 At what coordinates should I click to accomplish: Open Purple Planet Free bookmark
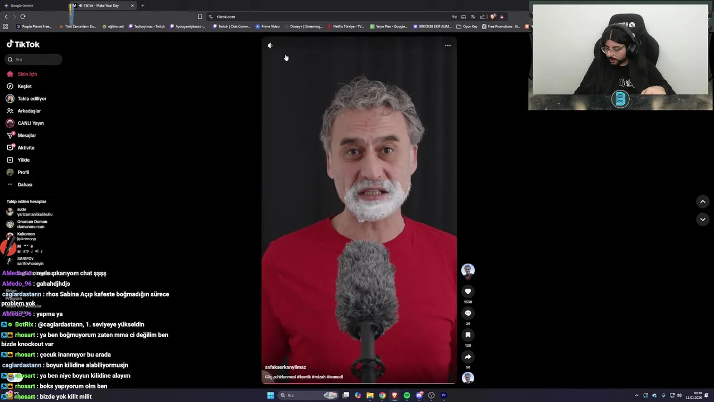(34, 26)
